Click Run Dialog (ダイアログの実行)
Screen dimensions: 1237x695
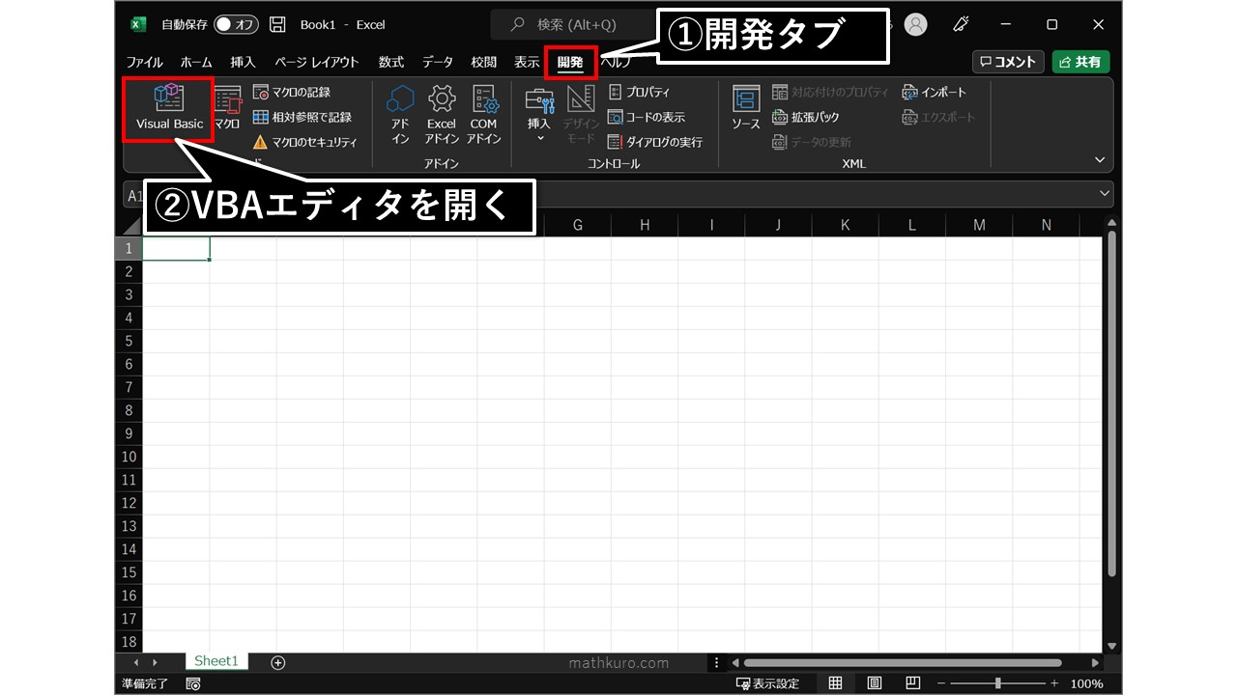pyautogui.click(x=654, y=142)
